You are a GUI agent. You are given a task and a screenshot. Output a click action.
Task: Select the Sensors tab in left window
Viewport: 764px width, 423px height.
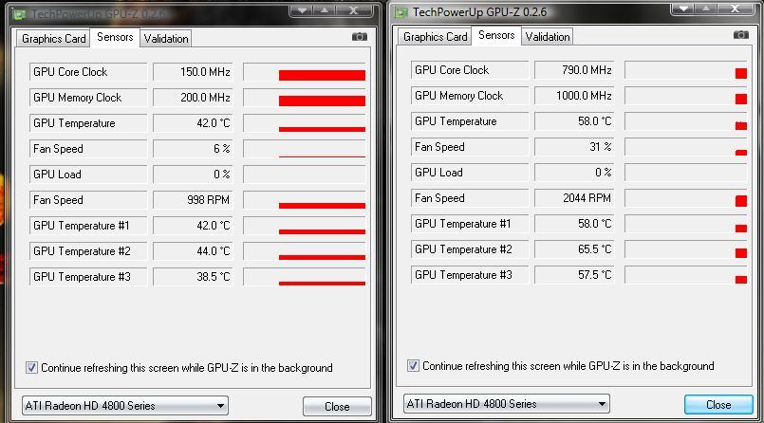tap(115, 37)
